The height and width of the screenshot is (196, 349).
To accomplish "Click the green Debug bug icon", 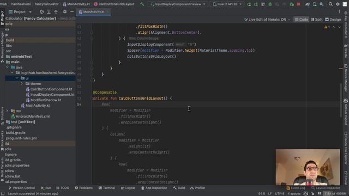I will pyautogui.click(x=270, y=4).
